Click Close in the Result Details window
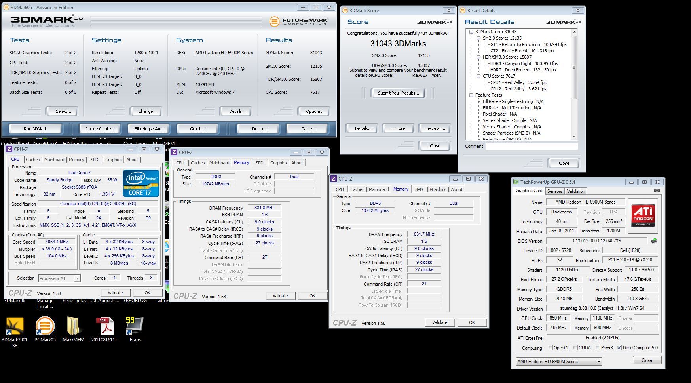Screen dimensions: 691x383 [564, 163]
